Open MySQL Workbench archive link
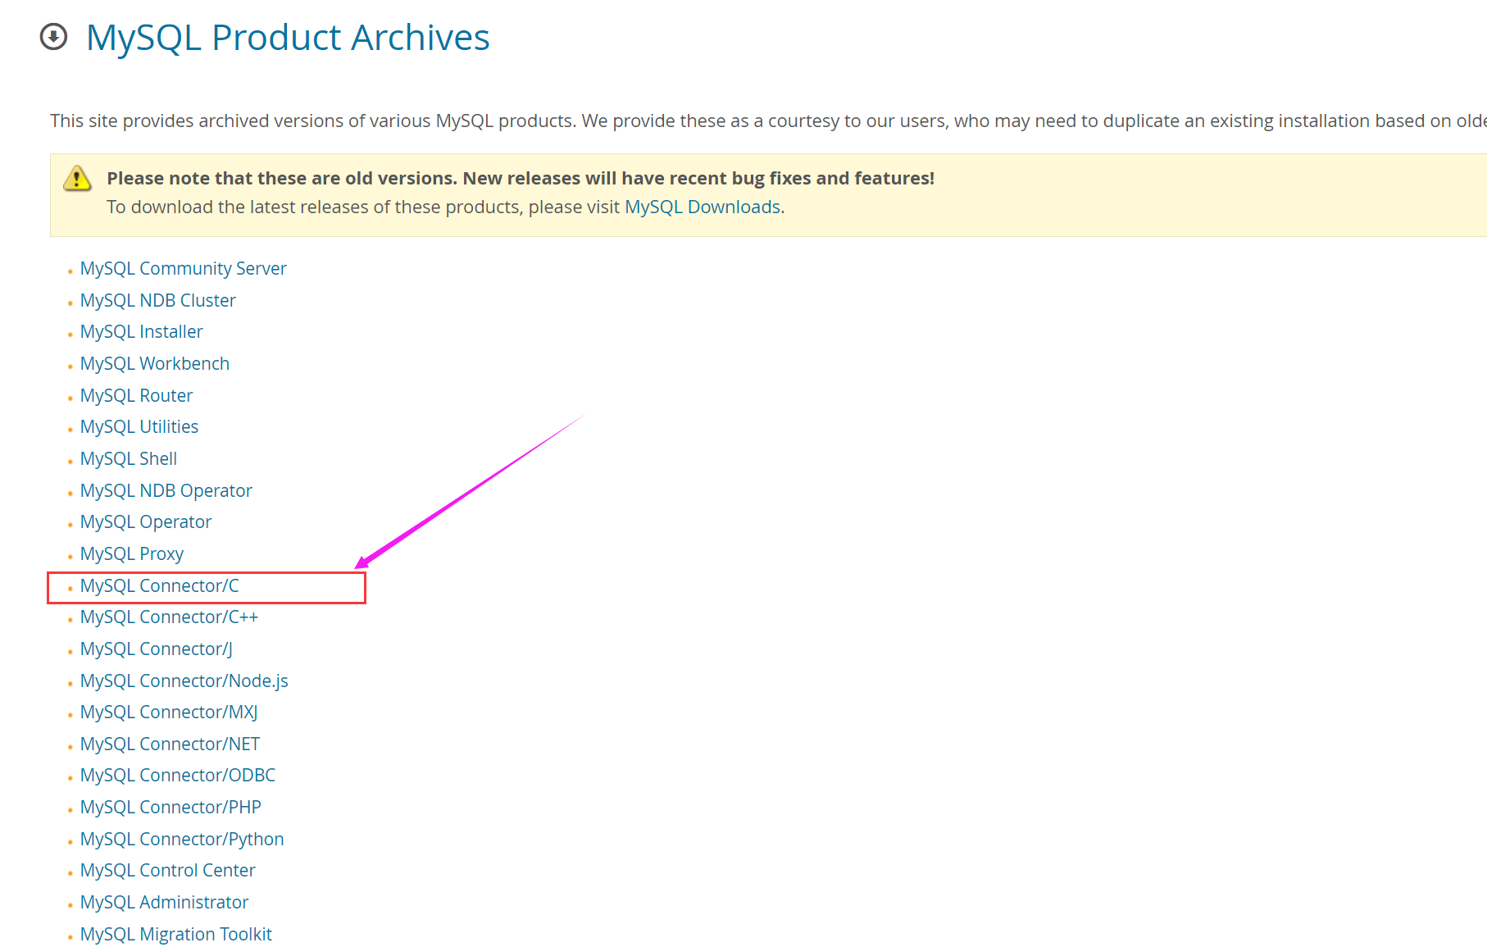 click(x=155, y=363)
